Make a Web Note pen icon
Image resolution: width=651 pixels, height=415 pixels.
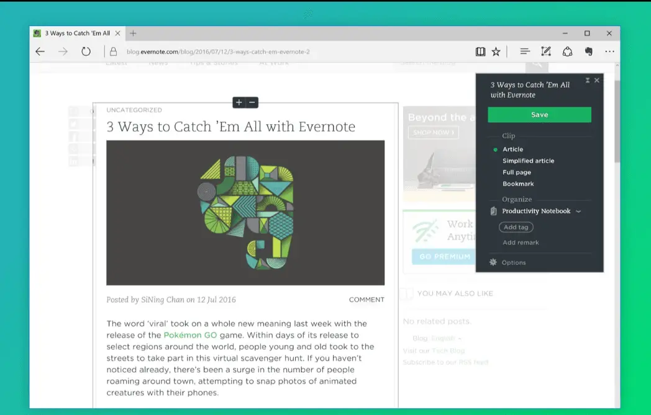(546, 51)
